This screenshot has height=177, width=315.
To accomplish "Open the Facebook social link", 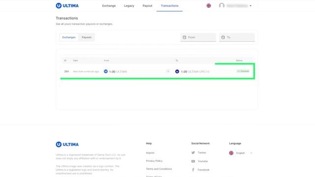I will (203, 170).
